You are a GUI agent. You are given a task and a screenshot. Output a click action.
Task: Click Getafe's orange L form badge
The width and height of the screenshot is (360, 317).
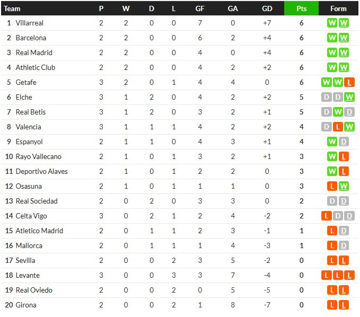click(x=349, y=82)
